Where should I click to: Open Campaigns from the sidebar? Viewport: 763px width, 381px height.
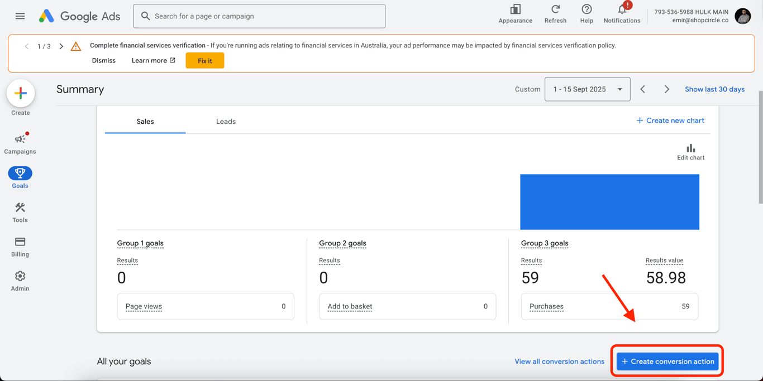point(20,143)
